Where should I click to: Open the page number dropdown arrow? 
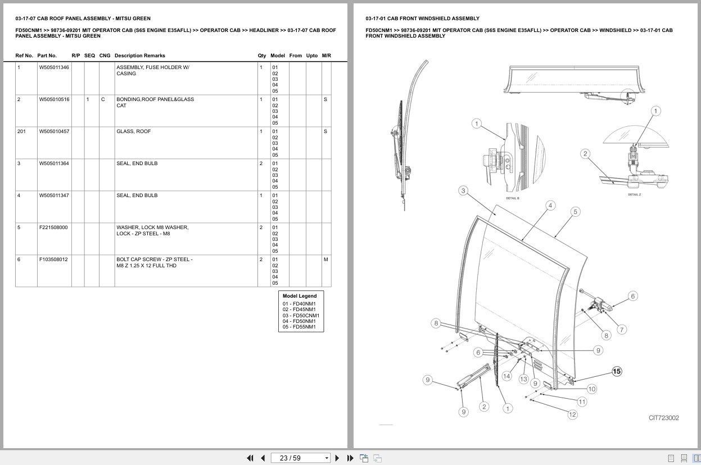(x=327, y=458)
